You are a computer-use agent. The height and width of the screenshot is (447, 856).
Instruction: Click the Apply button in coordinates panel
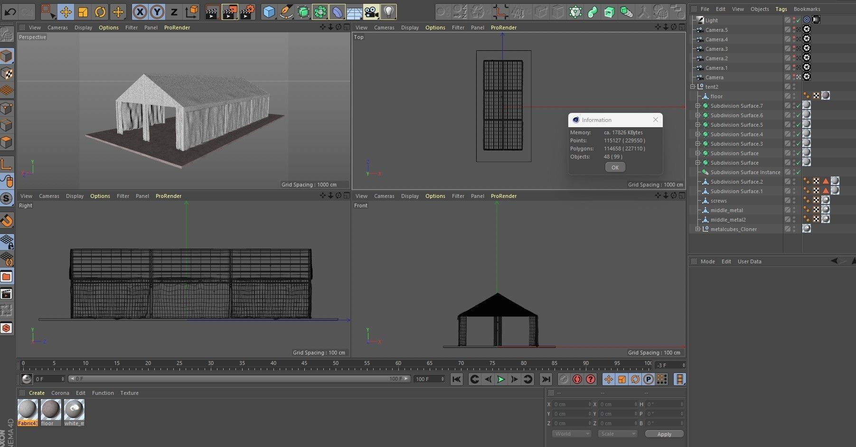click(664, 434)
